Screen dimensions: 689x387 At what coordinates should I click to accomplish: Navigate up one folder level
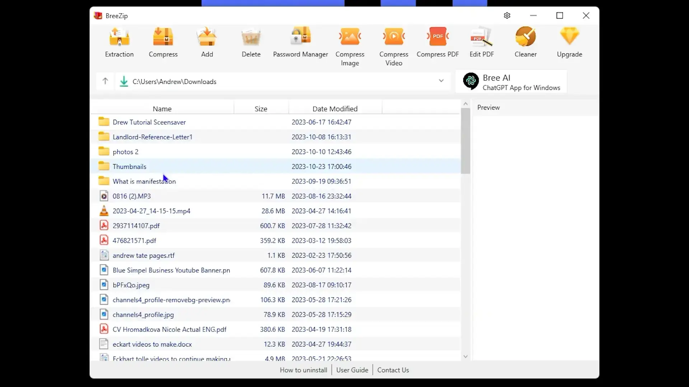(x=104, y=81)
